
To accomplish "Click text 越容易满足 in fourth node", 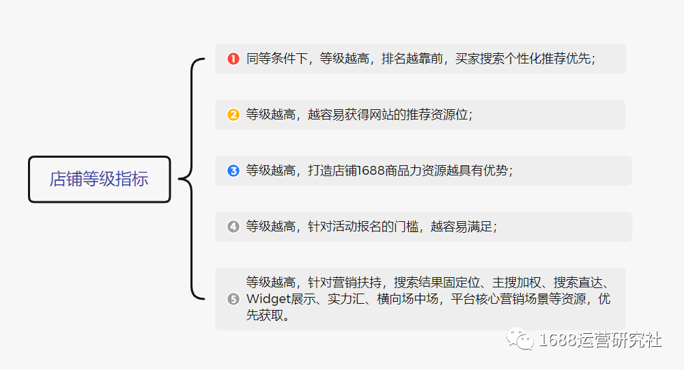I will pos(461,227).
